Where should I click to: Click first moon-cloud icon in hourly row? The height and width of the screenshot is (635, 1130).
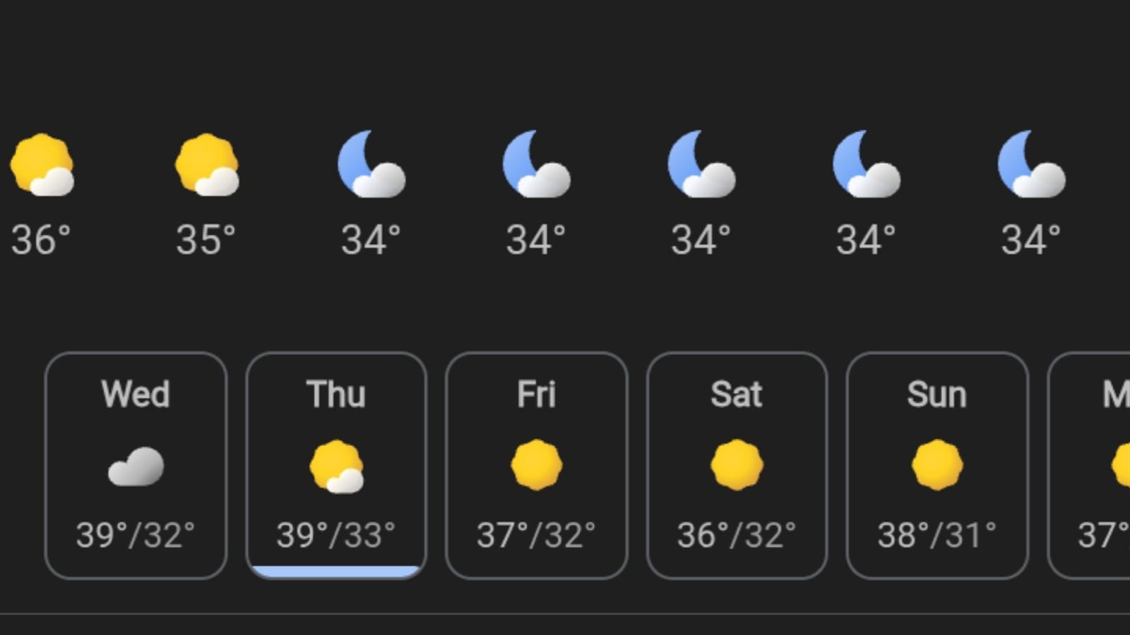point(371,164)
